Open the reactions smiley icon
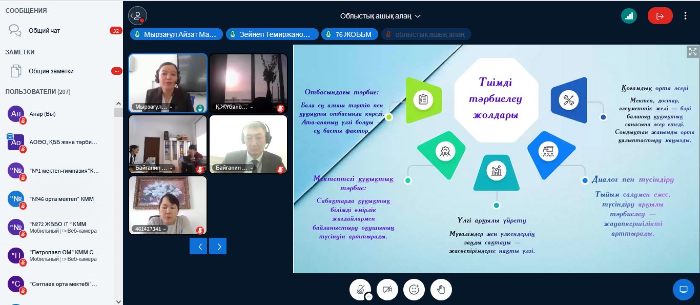The height and width of the screenshot is (305, 700). (x=414, y=290)
